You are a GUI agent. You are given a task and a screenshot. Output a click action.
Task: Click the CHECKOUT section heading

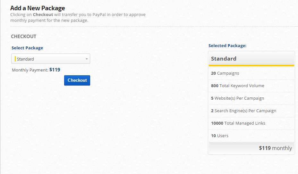(x=24, y=37)
